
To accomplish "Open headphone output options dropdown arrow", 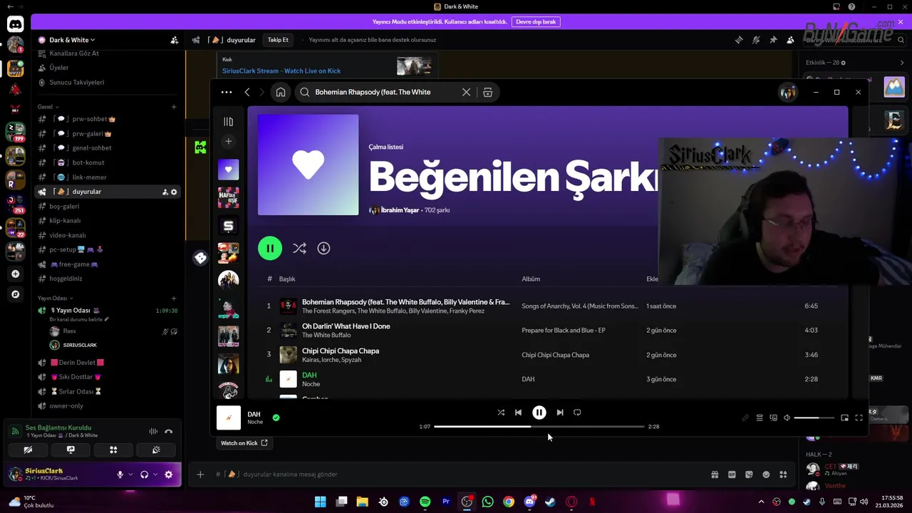I will (155, 475).
